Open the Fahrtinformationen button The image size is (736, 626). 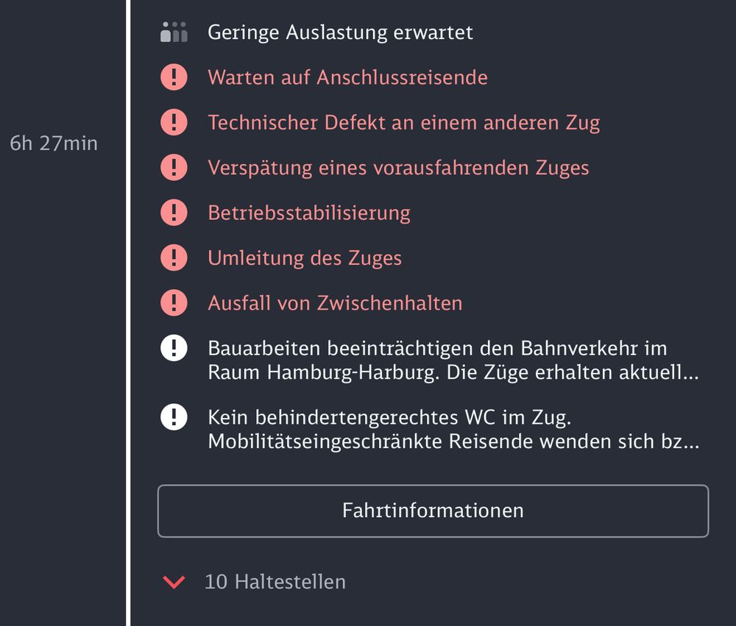[433, 511]
